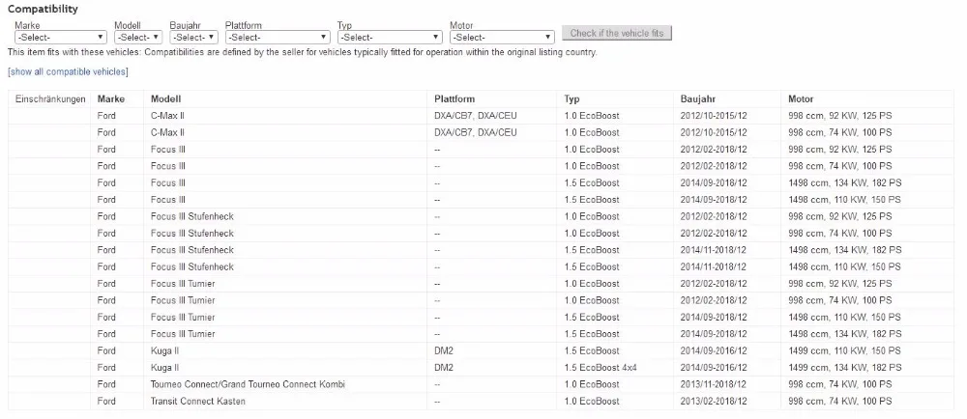Click DXA/CB7, DXA/CEU in the 74 KW row
This screenshot has height=419, width=967.
[x=476, y=132]
